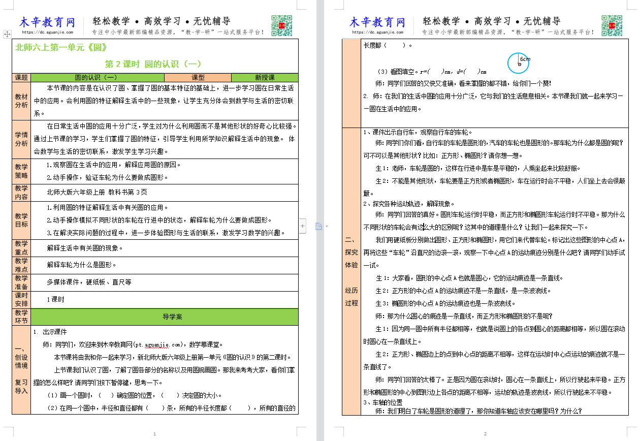
Task: Click the line 1.利用圆的特征解释生活中有关圆的应用。
Action: (x=107, y=208)
